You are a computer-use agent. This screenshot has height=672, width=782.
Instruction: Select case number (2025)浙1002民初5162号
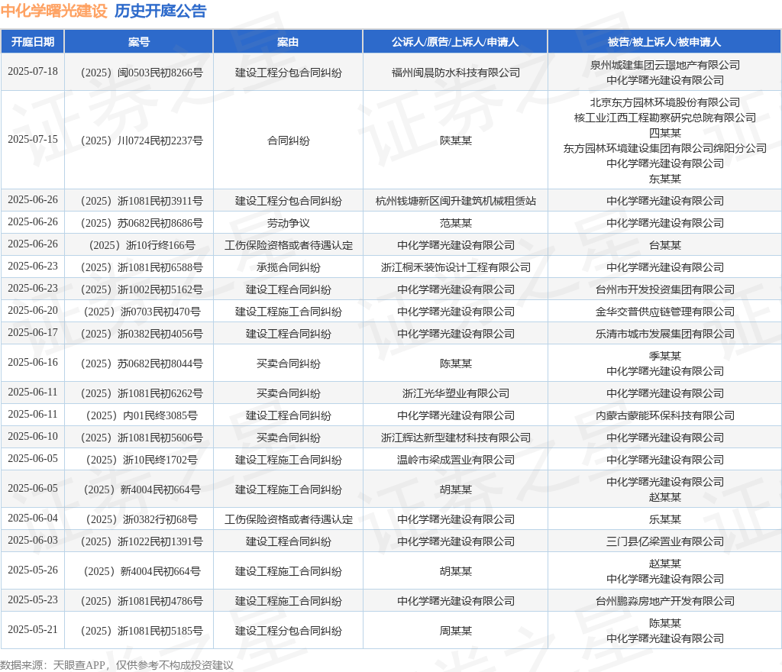click(141, 289)
